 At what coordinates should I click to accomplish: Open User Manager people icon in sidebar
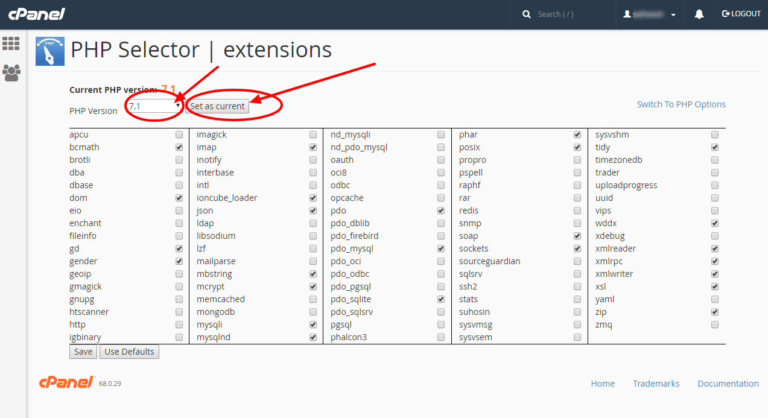[11, 73]
